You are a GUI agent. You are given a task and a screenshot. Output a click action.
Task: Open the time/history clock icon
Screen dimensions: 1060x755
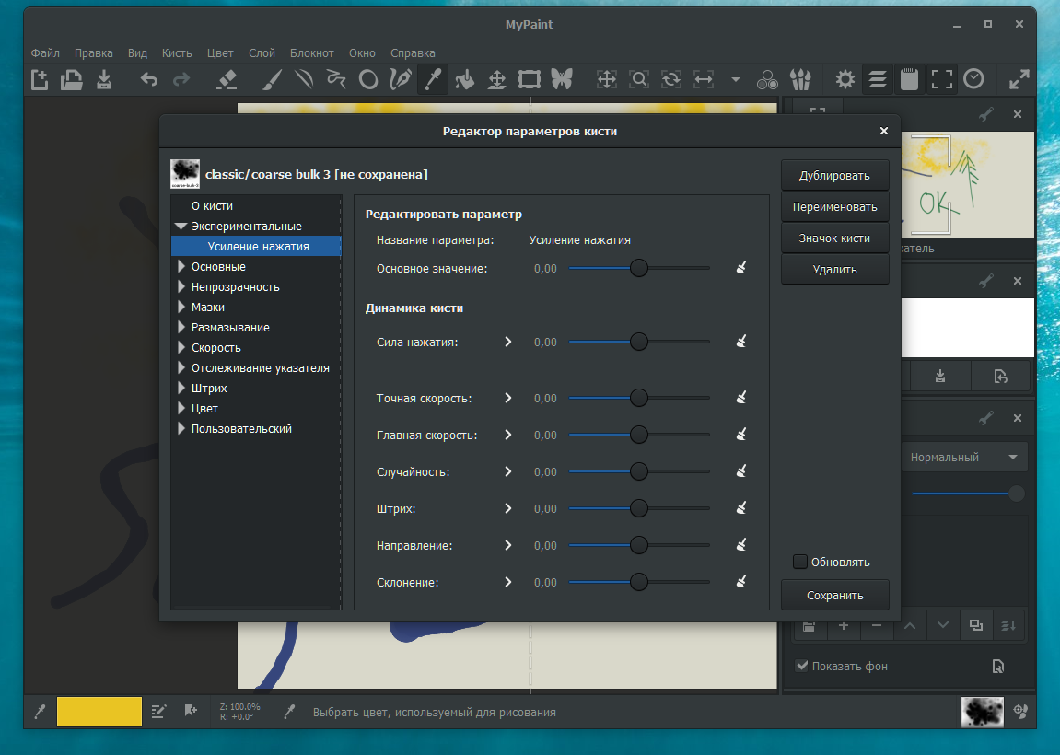974,79
